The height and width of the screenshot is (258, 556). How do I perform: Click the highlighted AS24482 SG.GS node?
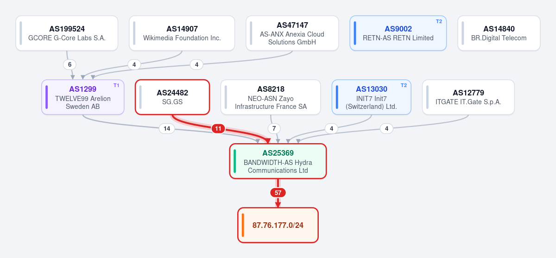172,97
